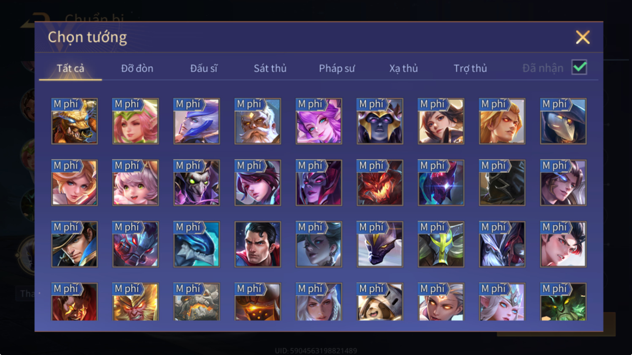632x355 pixels.
Task: Open the Xạ thủ tab
Action: 403,68
